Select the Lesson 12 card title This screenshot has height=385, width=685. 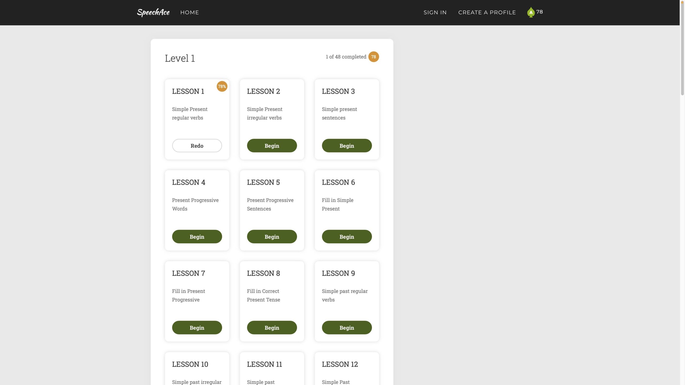(x=340, y=364)
